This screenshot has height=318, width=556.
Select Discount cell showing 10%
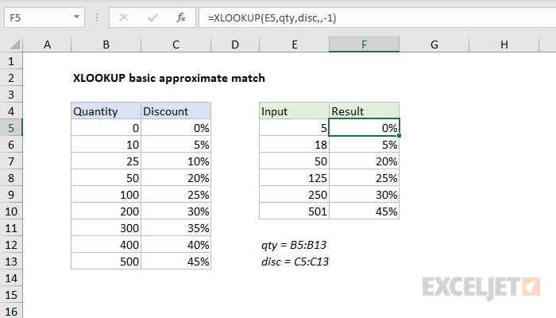(x=176, y=161)
